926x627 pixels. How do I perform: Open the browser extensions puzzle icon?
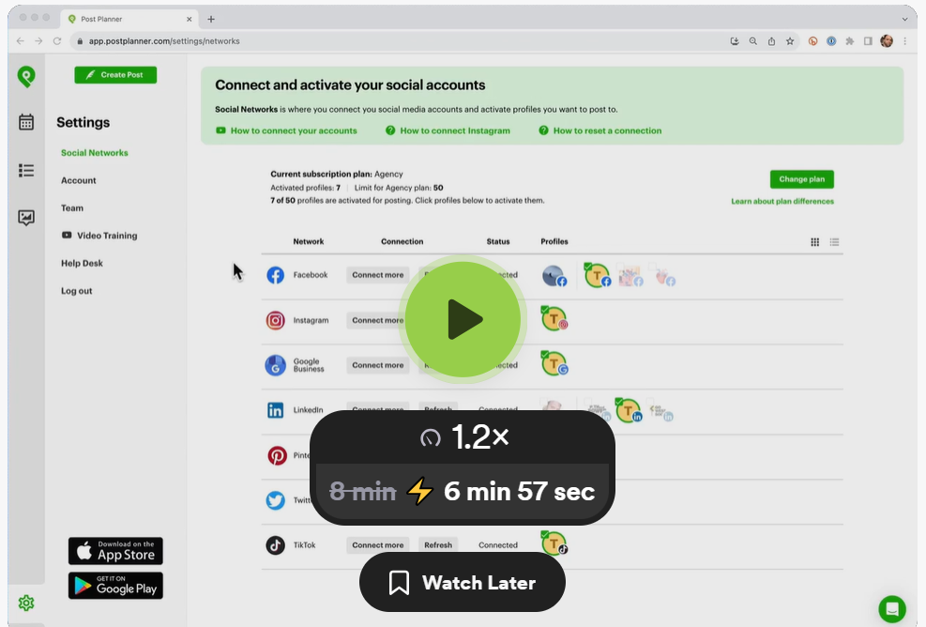tap(850, 40)
